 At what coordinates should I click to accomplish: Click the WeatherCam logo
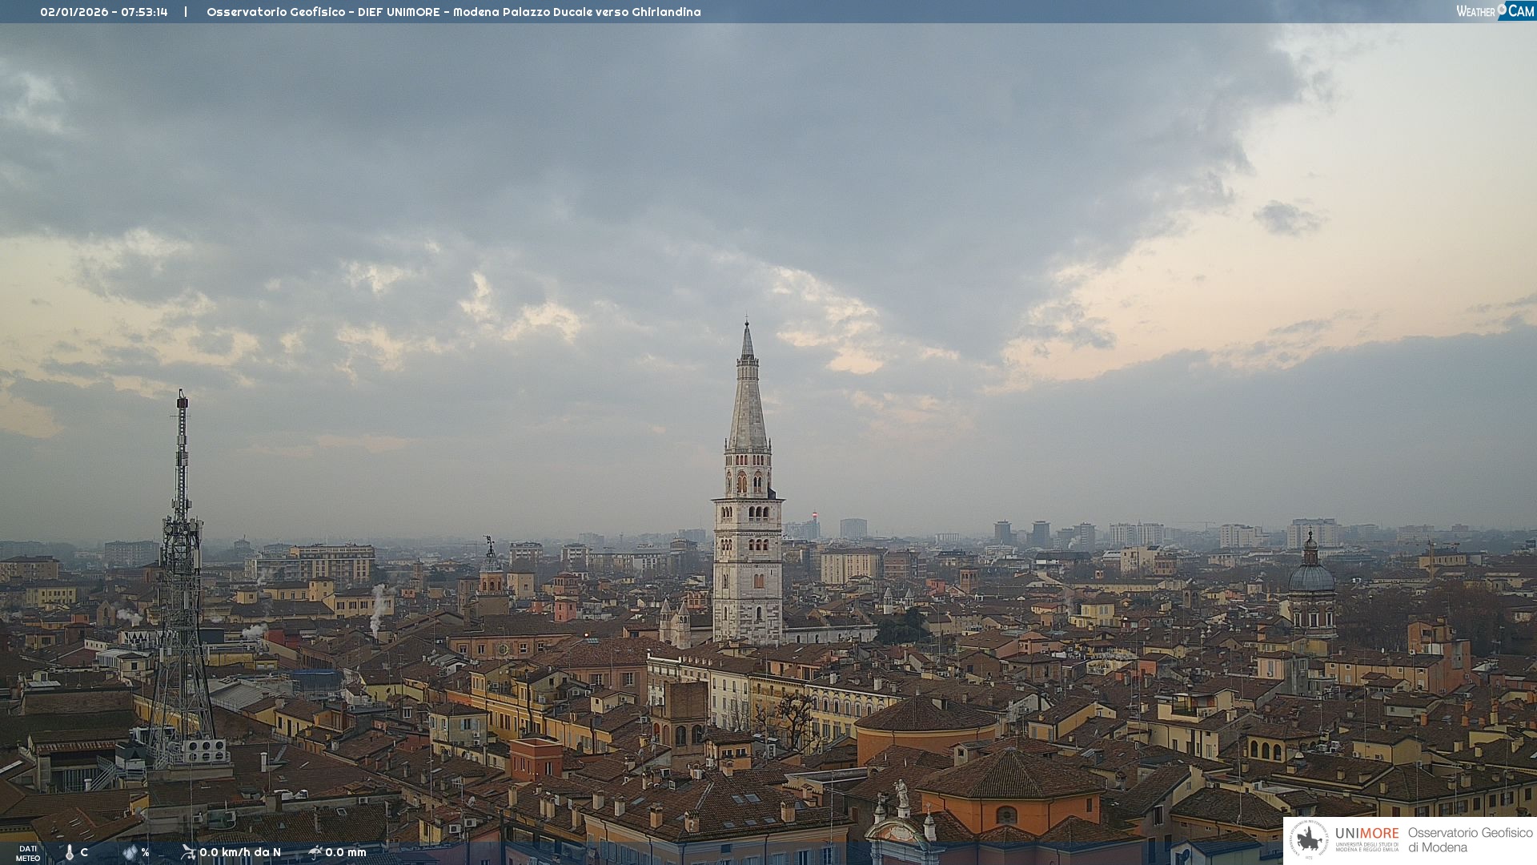(x=1495, y=11)
